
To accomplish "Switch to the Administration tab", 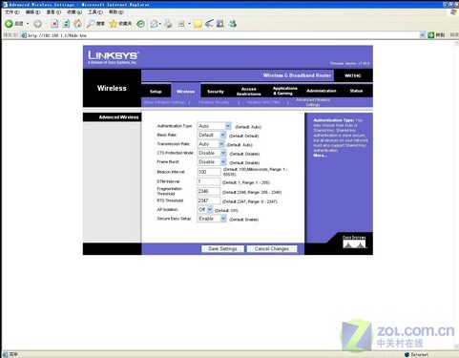I will (322, 91).
